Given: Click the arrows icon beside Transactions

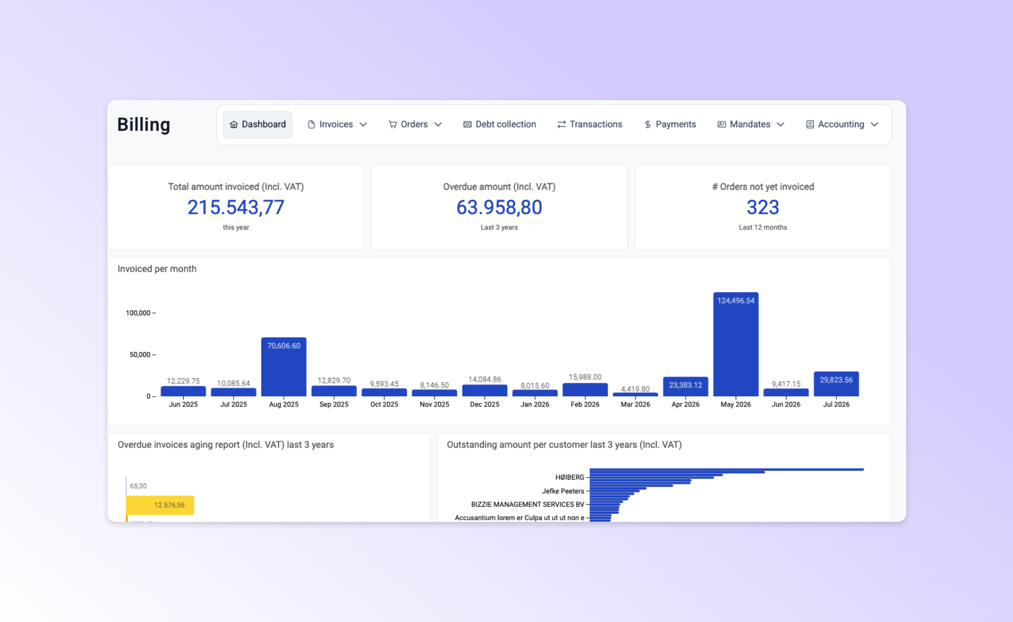Looking at the screenshot, I should [x=562, y=125].
